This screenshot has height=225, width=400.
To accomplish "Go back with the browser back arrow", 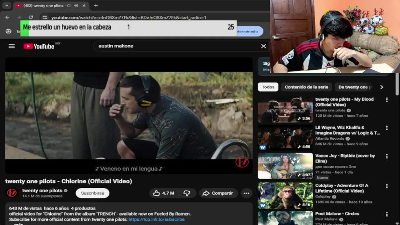I will [8, 17].
